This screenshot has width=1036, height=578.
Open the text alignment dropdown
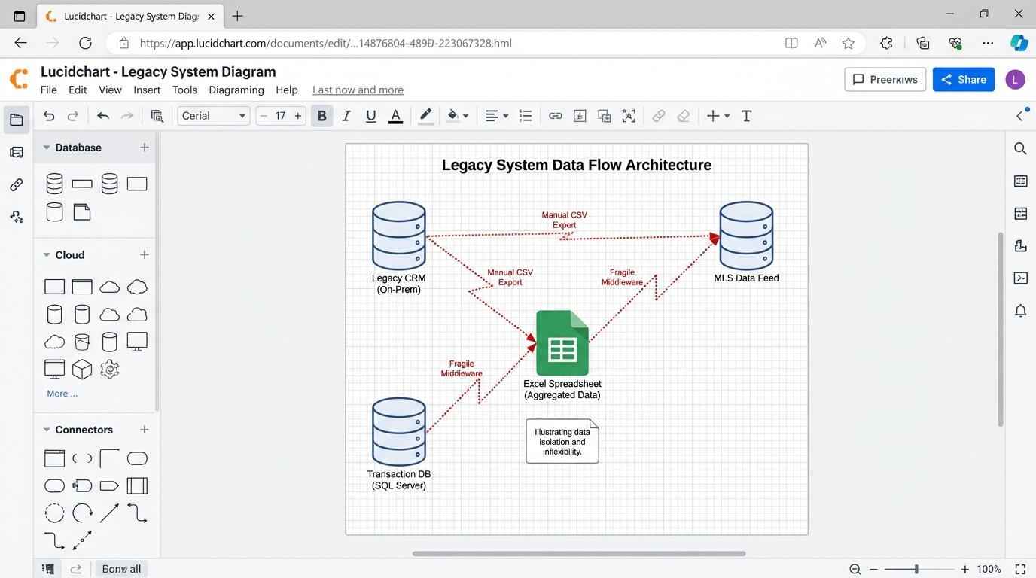(x=495, y=116)
